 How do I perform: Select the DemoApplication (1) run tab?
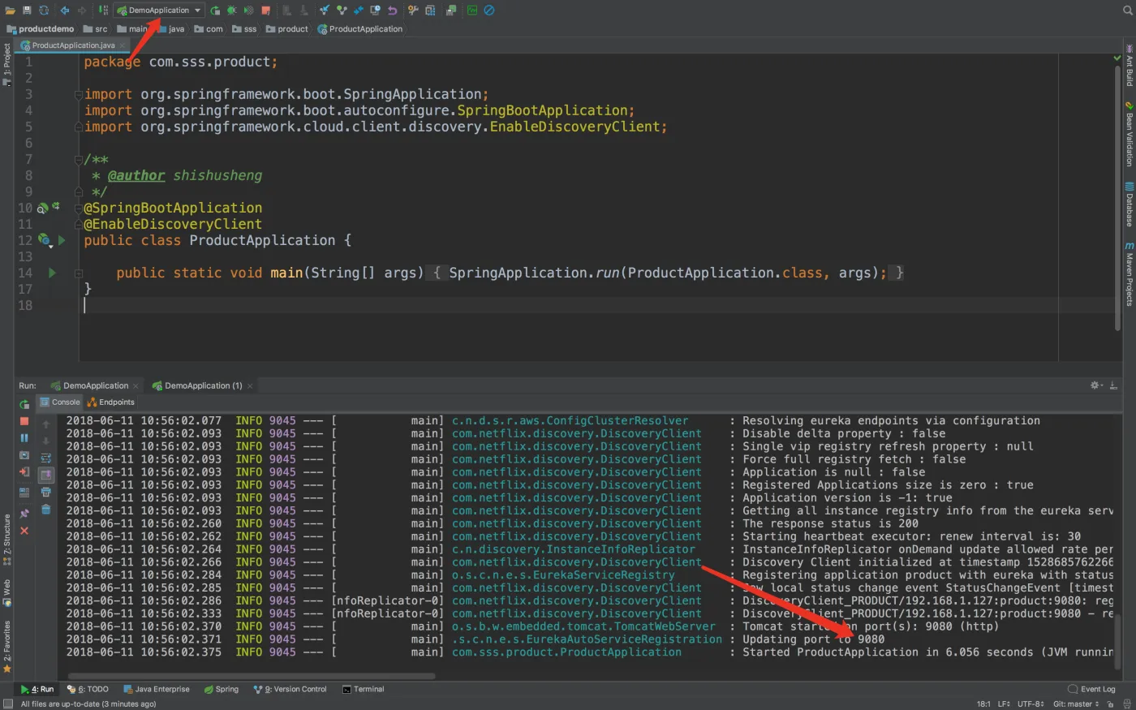(203, 386)
